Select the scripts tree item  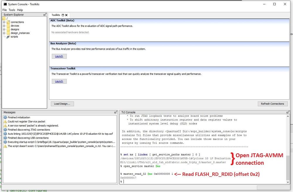coord(14,37)
